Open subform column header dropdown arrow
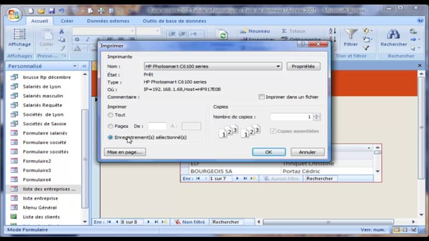 tap(369, 148)
